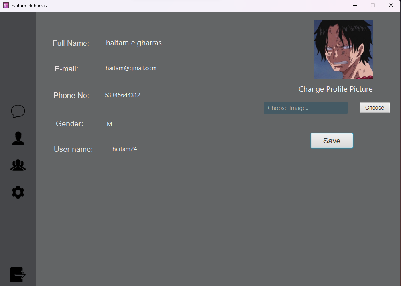Open the single-user profile icon
This screenshot has width=401, height=286.
tap(18, 138)
